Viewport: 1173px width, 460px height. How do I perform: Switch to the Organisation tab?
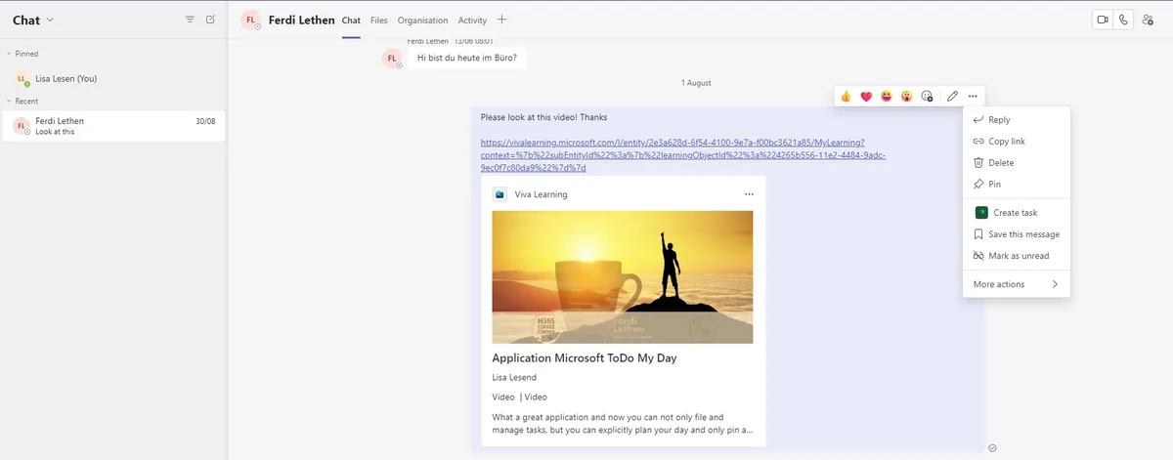tap(422, 20)
